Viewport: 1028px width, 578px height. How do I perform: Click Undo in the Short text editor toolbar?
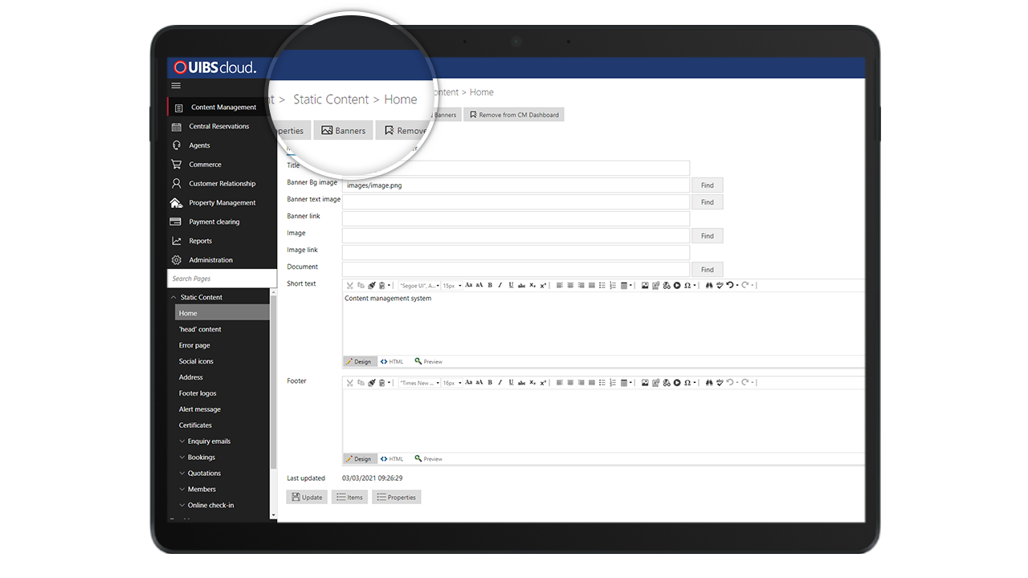(731, 285)
